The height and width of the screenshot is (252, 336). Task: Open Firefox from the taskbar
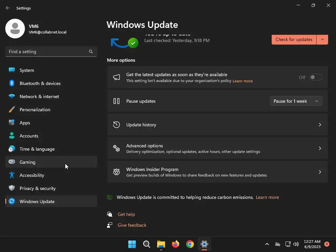[176, 244]
